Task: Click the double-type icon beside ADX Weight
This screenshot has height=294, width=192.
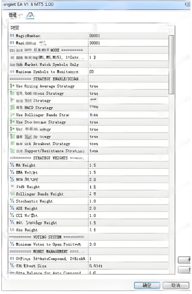Action: [x=12, y=208]
